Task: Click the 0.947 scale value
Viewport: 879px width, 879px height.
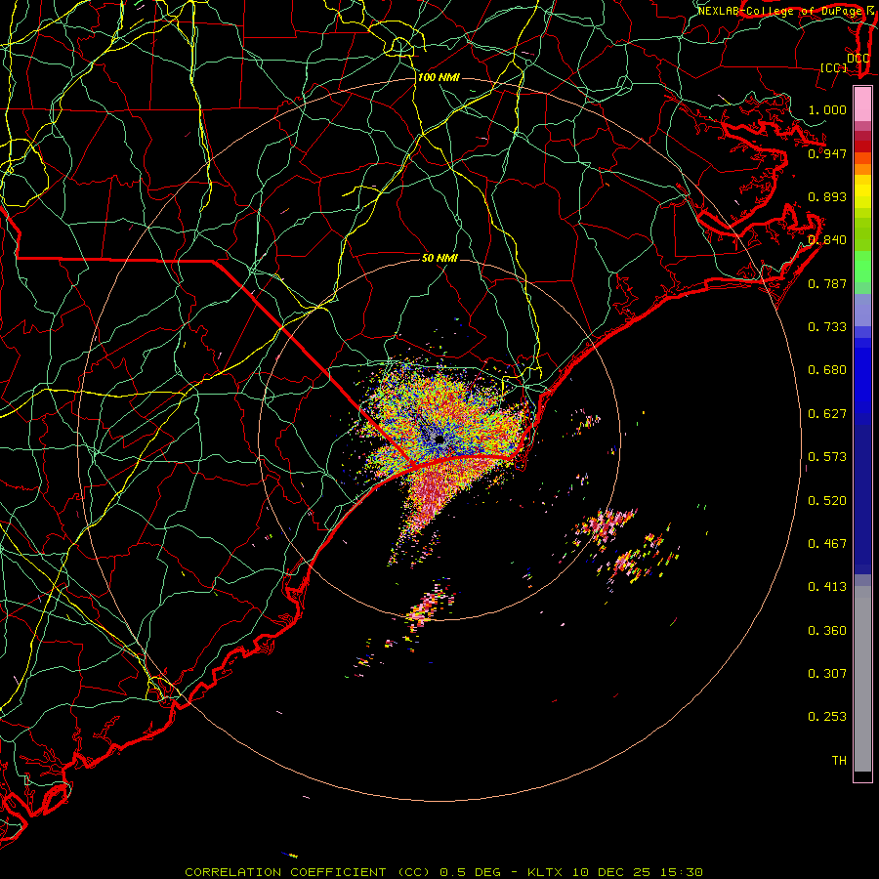Action: (827, 153)
